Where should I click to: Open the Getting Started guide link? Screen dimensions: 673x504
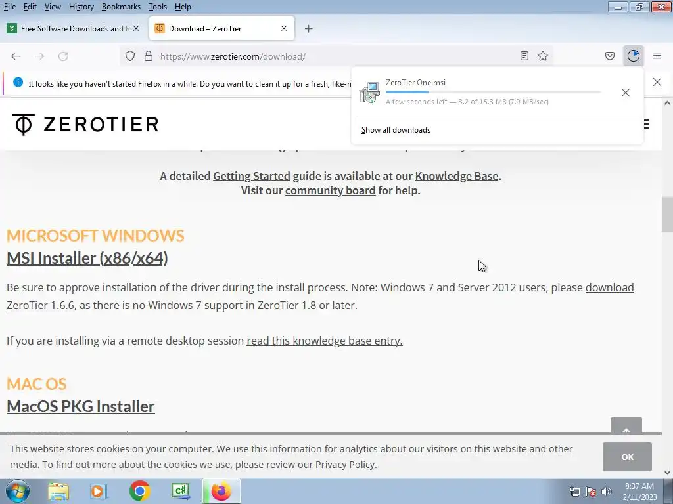pyautogui.click(x=252, y=176)
